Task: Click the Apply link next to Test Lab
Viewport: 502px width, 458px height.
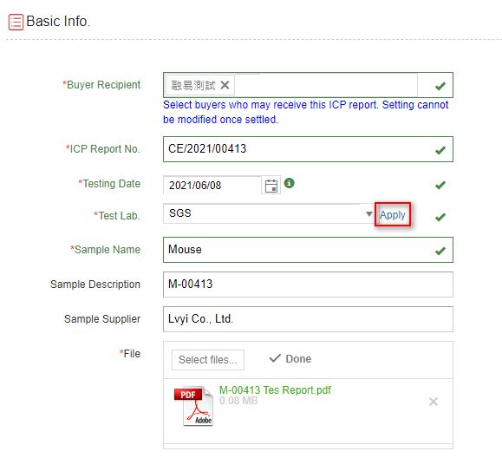Action: tap(393, 214)
